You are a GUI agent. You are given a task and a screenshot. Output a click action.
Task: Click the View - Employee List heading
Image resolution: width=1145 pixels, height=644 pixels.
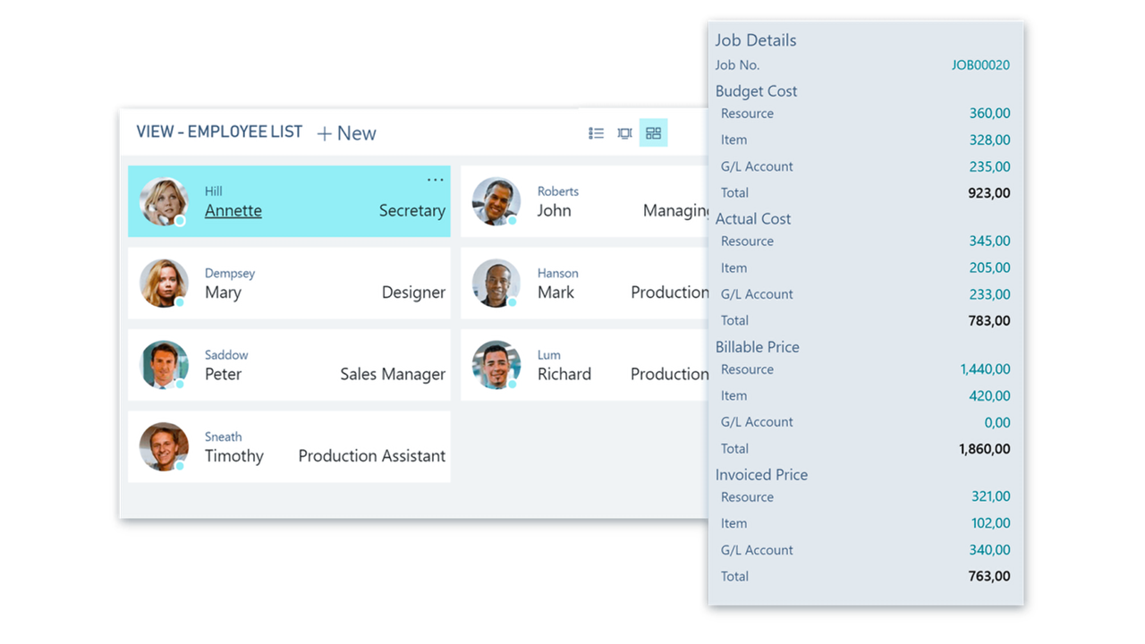[219, 132]
